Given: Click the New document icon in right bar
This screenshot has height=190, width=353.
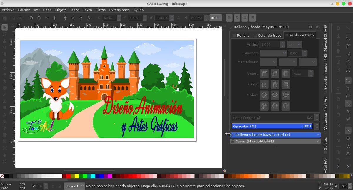Looking at the screenshot, I should pyautogui.click(x=338, y=28).
